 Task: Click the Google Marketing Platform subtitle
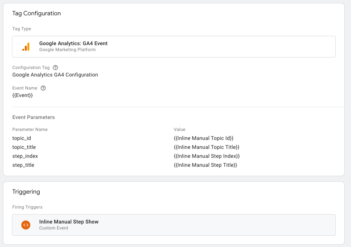[67, 50]
